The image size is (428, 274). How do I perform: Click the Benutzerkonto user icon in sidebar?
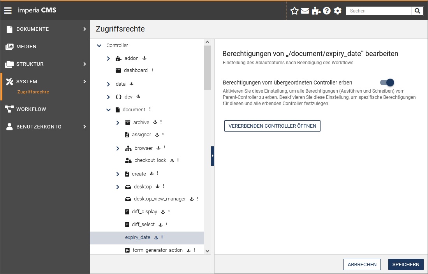pos(10,126)
